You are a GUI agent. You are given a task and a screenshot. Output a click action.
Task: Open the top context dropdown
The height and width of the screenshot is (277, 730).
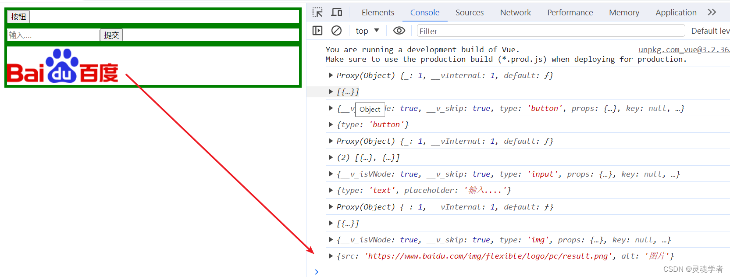[x=367, y=31]
